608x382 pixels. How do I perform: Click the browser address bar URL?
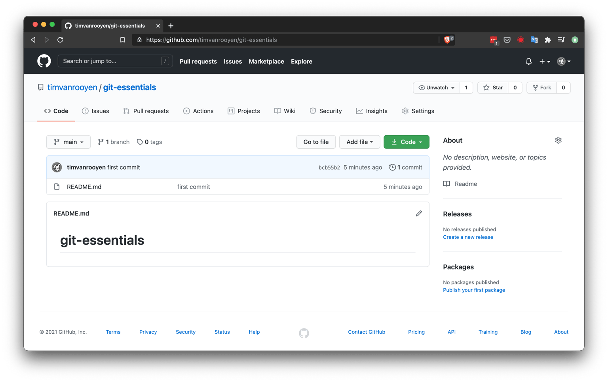tap(211, 40)
